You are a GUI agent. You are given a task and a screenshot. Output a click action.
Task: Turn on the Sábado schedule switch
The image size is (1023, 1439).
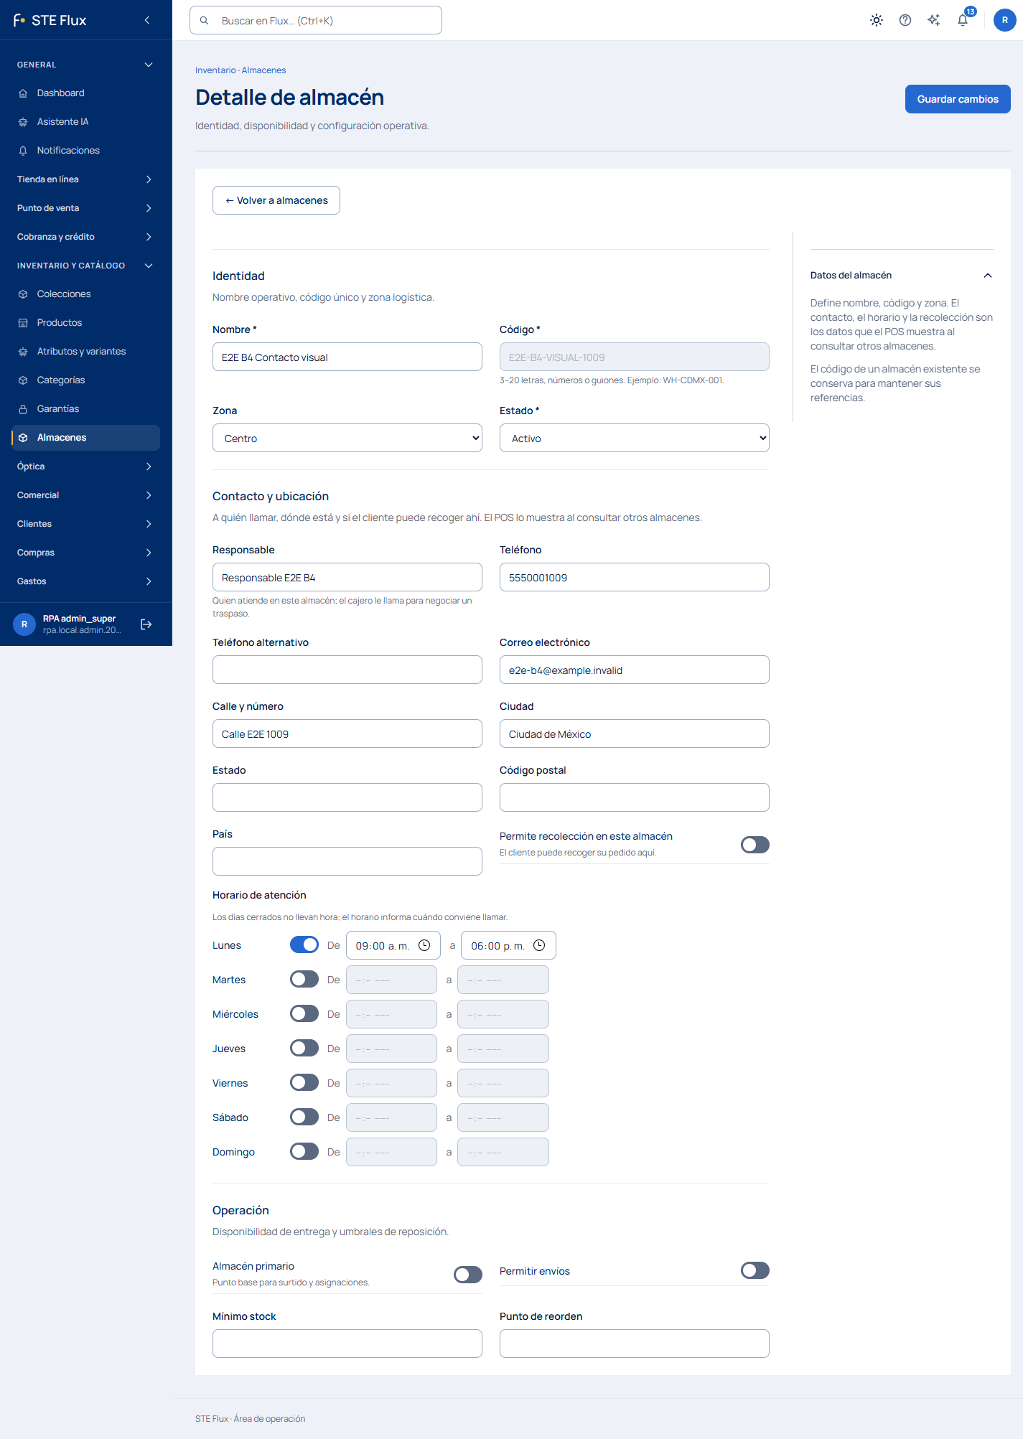click(x=304, y=1117)
